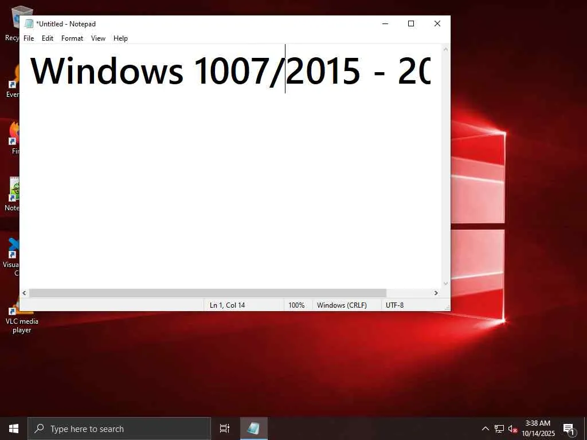Click the taskbar search box
The height and width of the screenshot is (440, 587).
click(119, 429)
